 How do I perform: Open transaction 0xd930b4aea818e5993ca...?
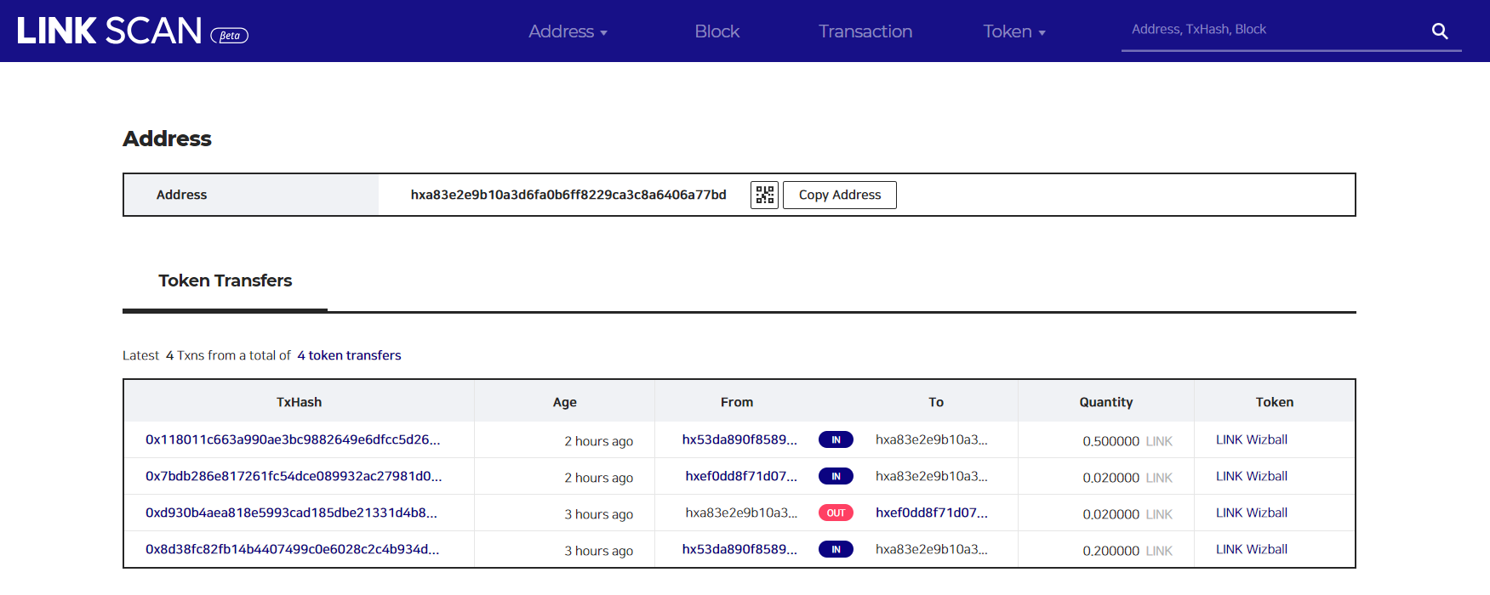[291, 513]
